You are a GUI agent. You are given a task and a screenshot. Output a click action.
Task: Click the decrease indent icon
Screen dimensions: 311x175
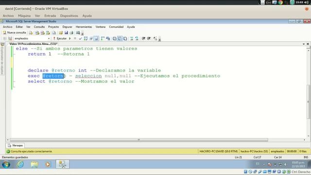click(143, 38)
